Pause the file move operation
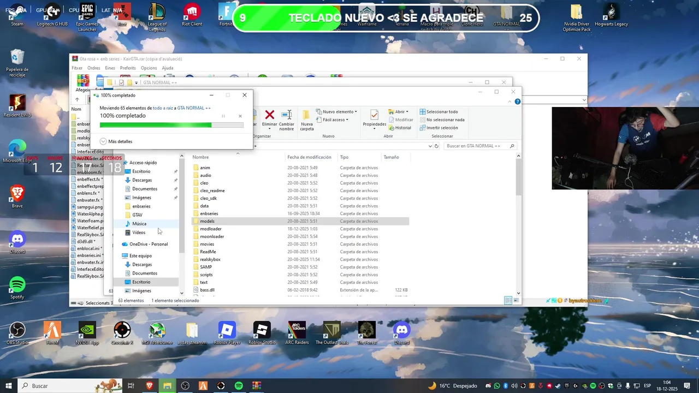The image size is (699, 393). 223,116
